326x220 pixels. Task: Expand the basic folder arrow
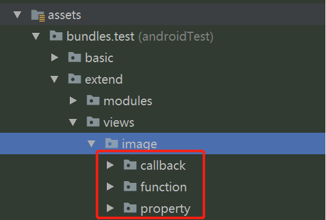pos(55,57)
